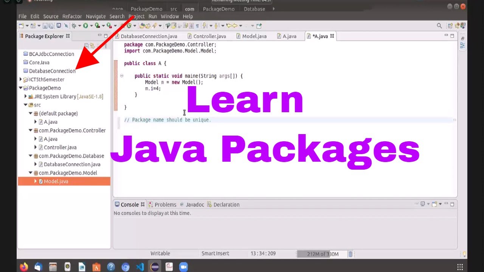Close the *A.java editor tab

pos(332,36)
